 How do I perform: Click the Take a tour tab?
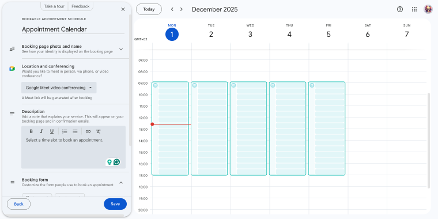(54, 6)
